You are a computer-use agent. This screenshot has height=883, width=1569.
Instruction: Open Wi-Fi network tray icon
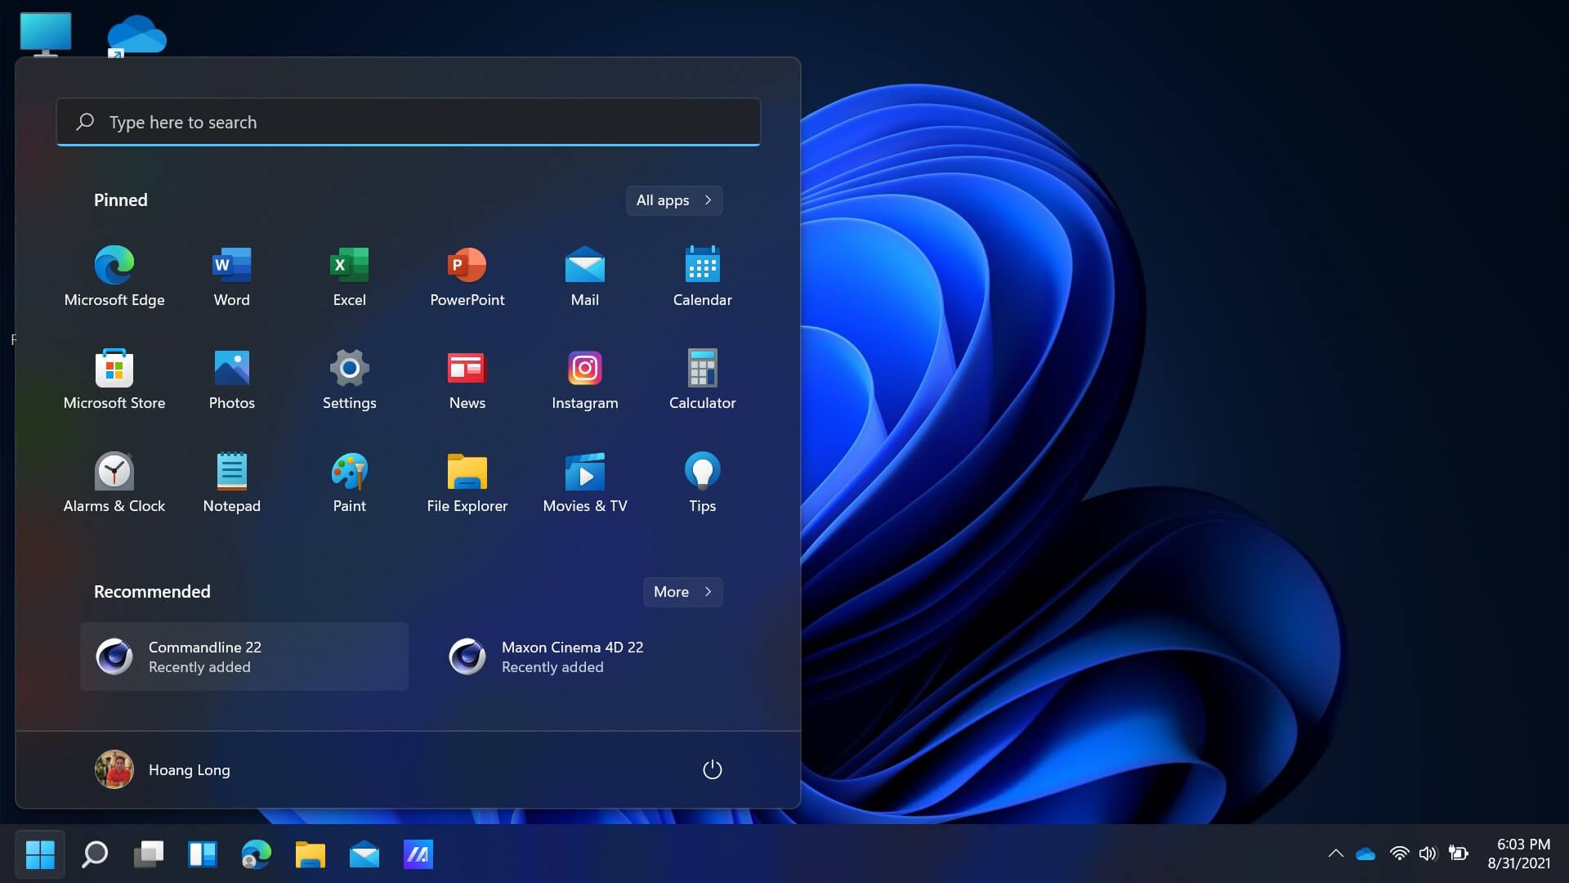coord(1399,854)
